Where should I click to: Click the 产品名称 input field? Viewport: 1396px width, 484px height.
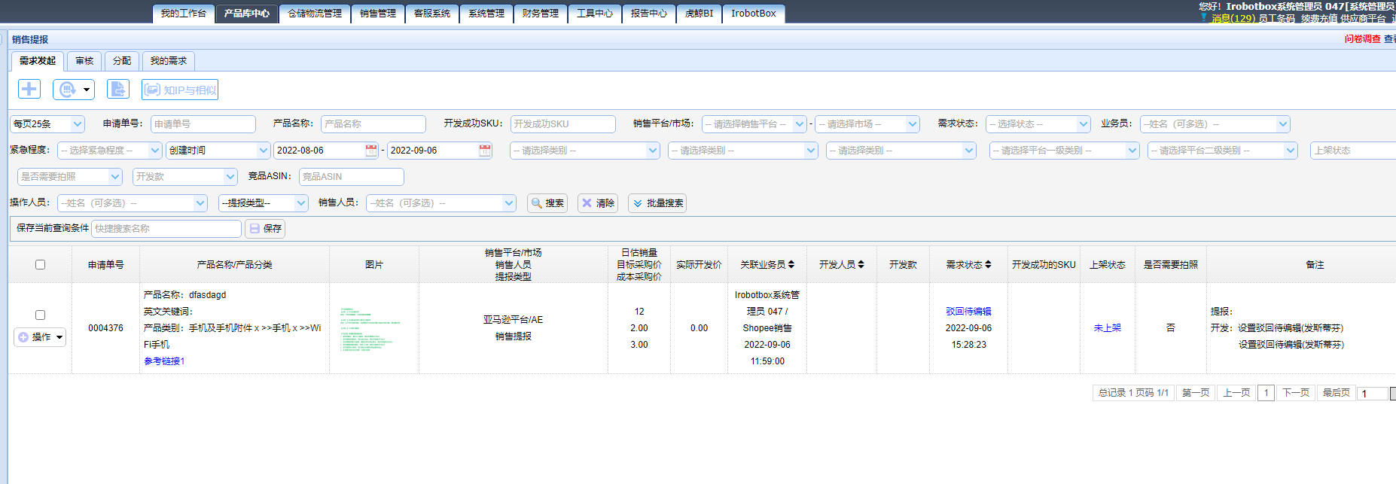373,124
